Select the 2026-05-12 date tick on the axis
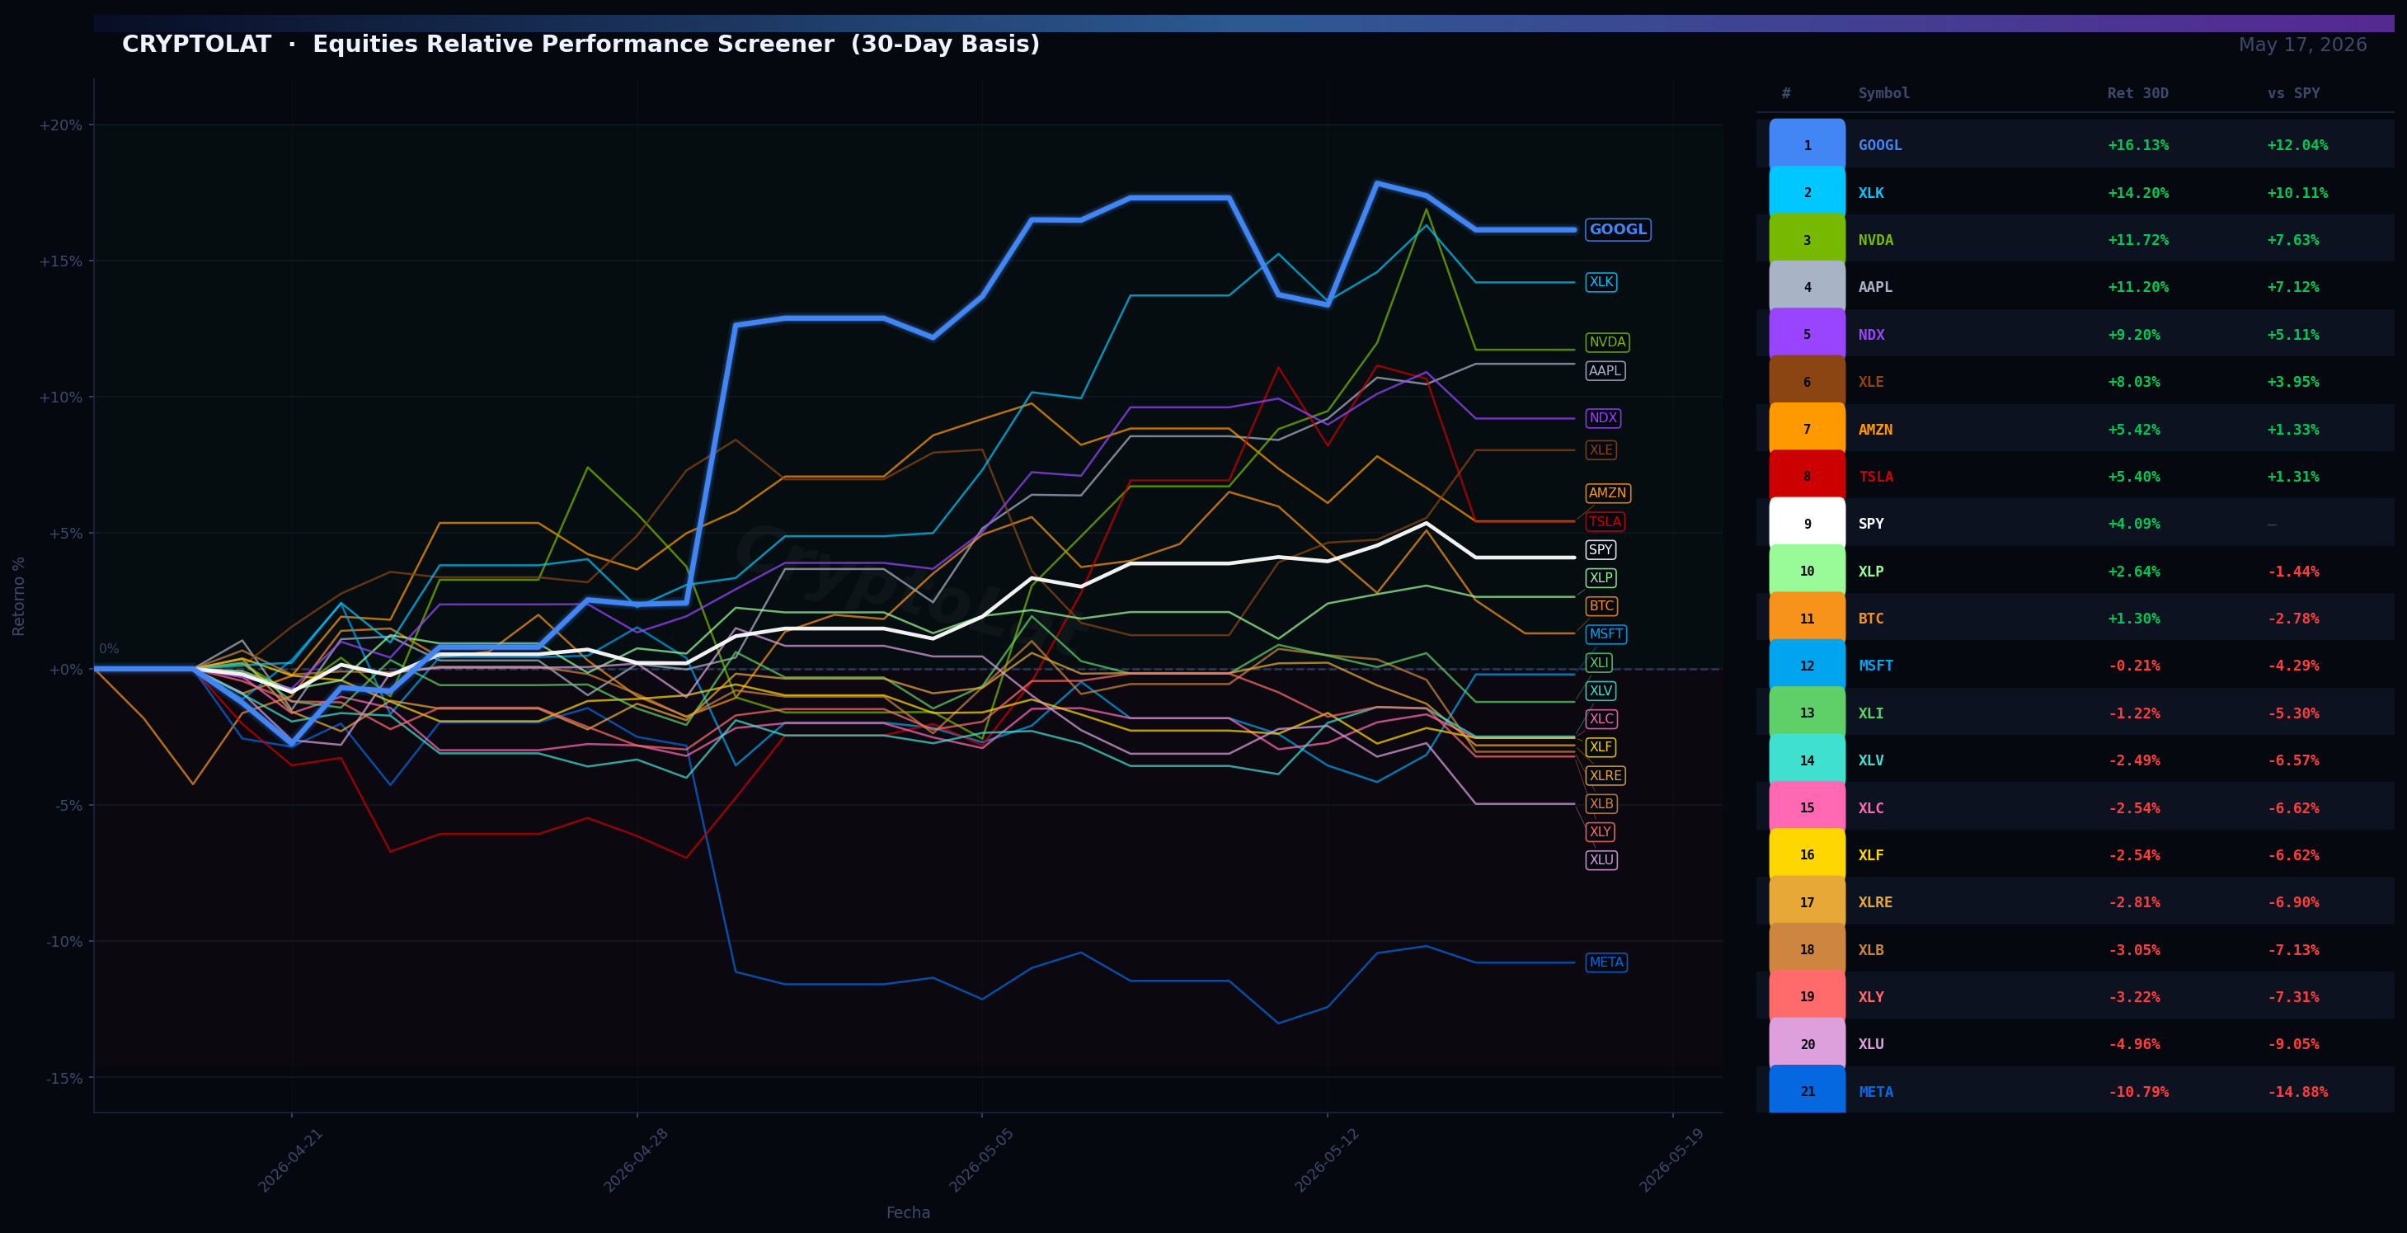This screenshot has height=1233, width=2407. click(x=1327, y=1159)
